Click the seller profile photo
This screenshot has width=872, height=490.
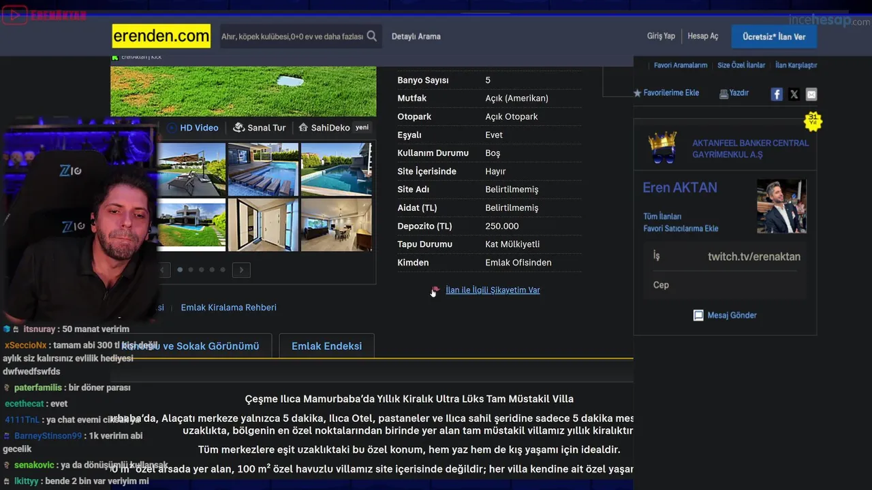click(x=781, y=206)
